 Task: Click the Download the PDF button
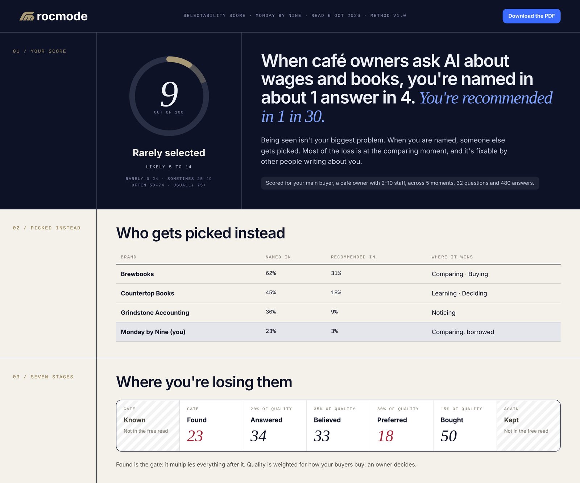coord(531,16)
